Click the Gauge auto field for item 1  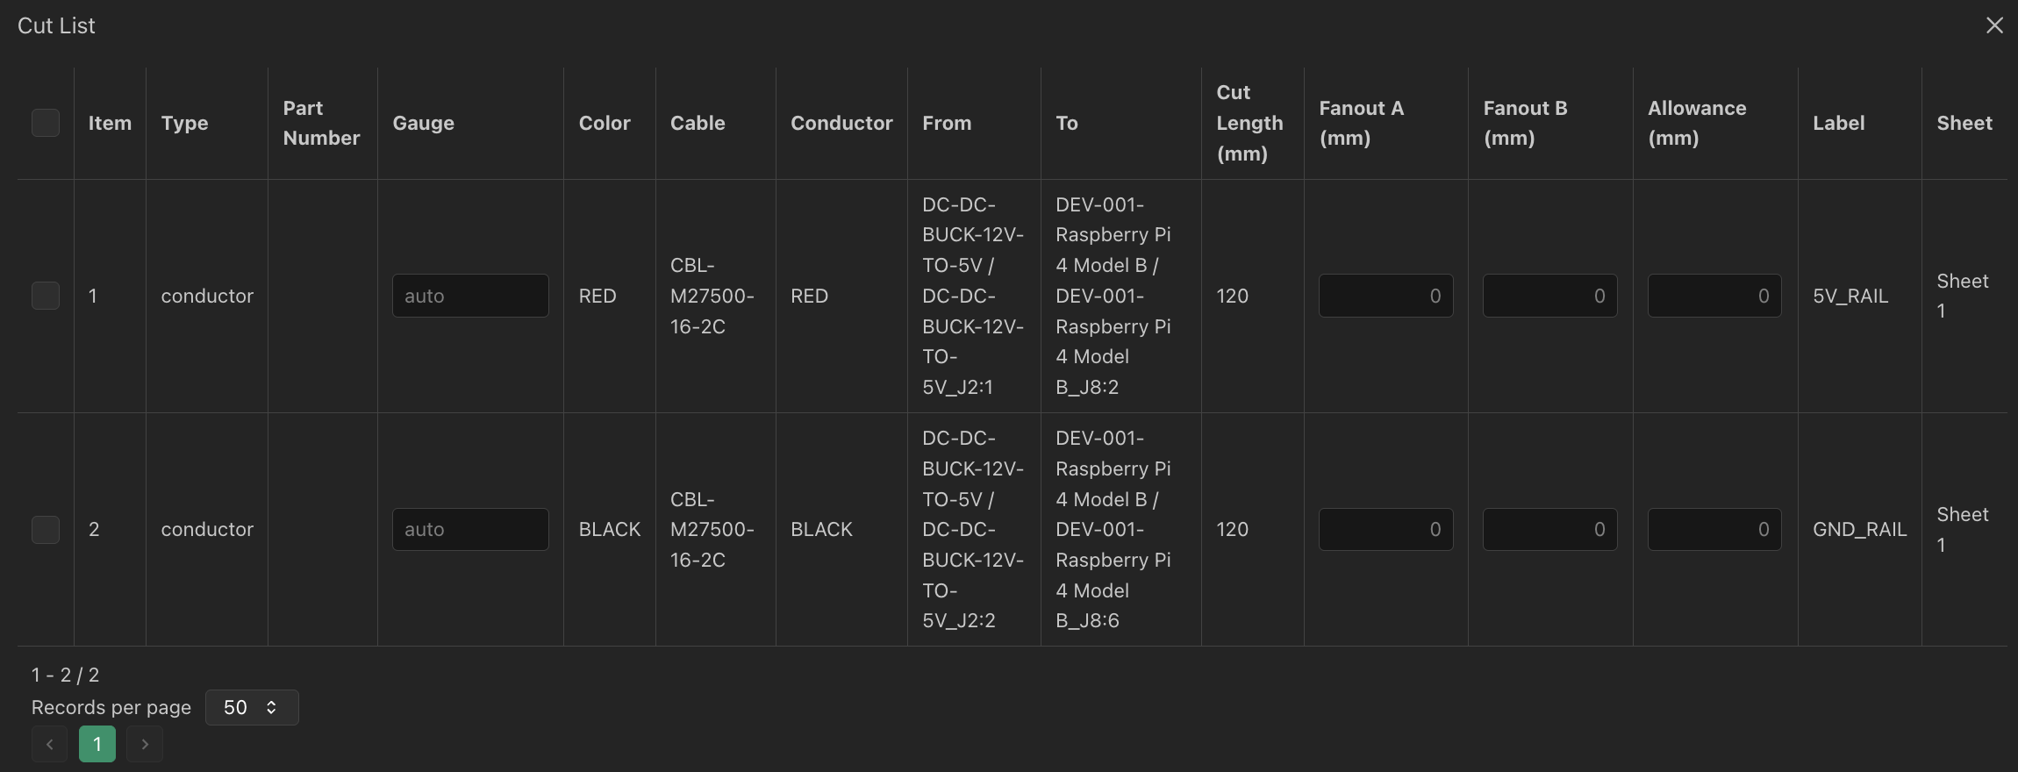pyautogui.click(x=470, y=296)
